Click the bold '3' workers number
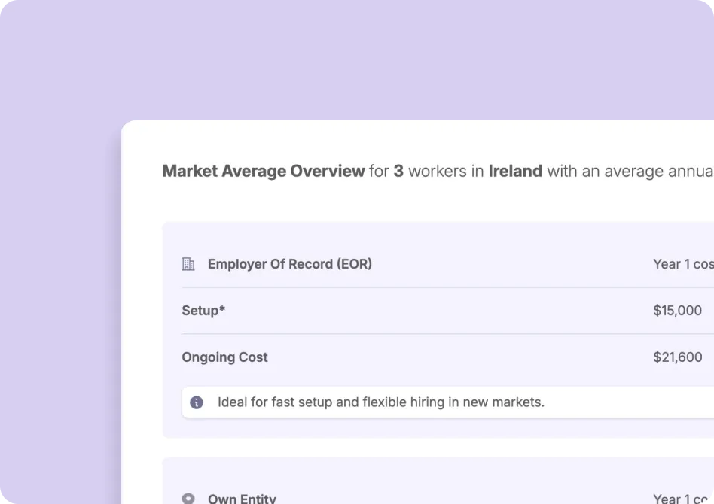Viewport: 714px width, 504px height. point(398,171)
